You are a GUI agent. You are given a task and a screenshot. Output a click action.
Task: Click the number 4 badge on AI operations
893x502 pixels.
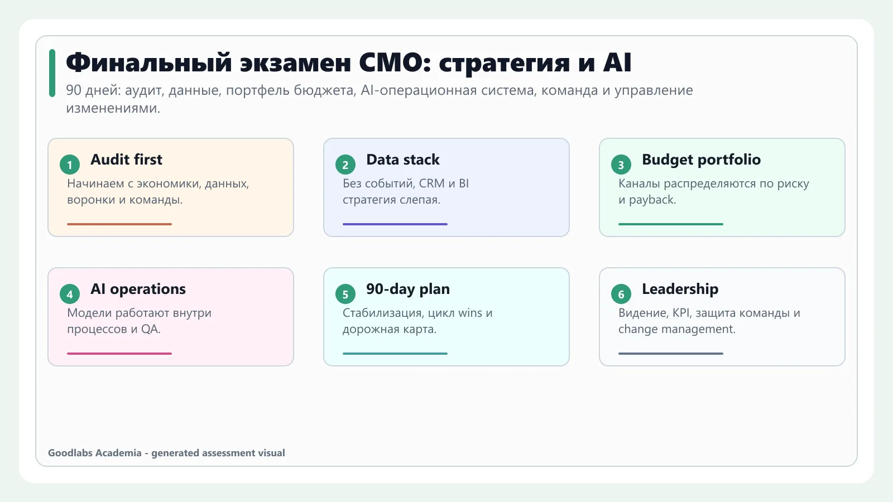point(70,294)
